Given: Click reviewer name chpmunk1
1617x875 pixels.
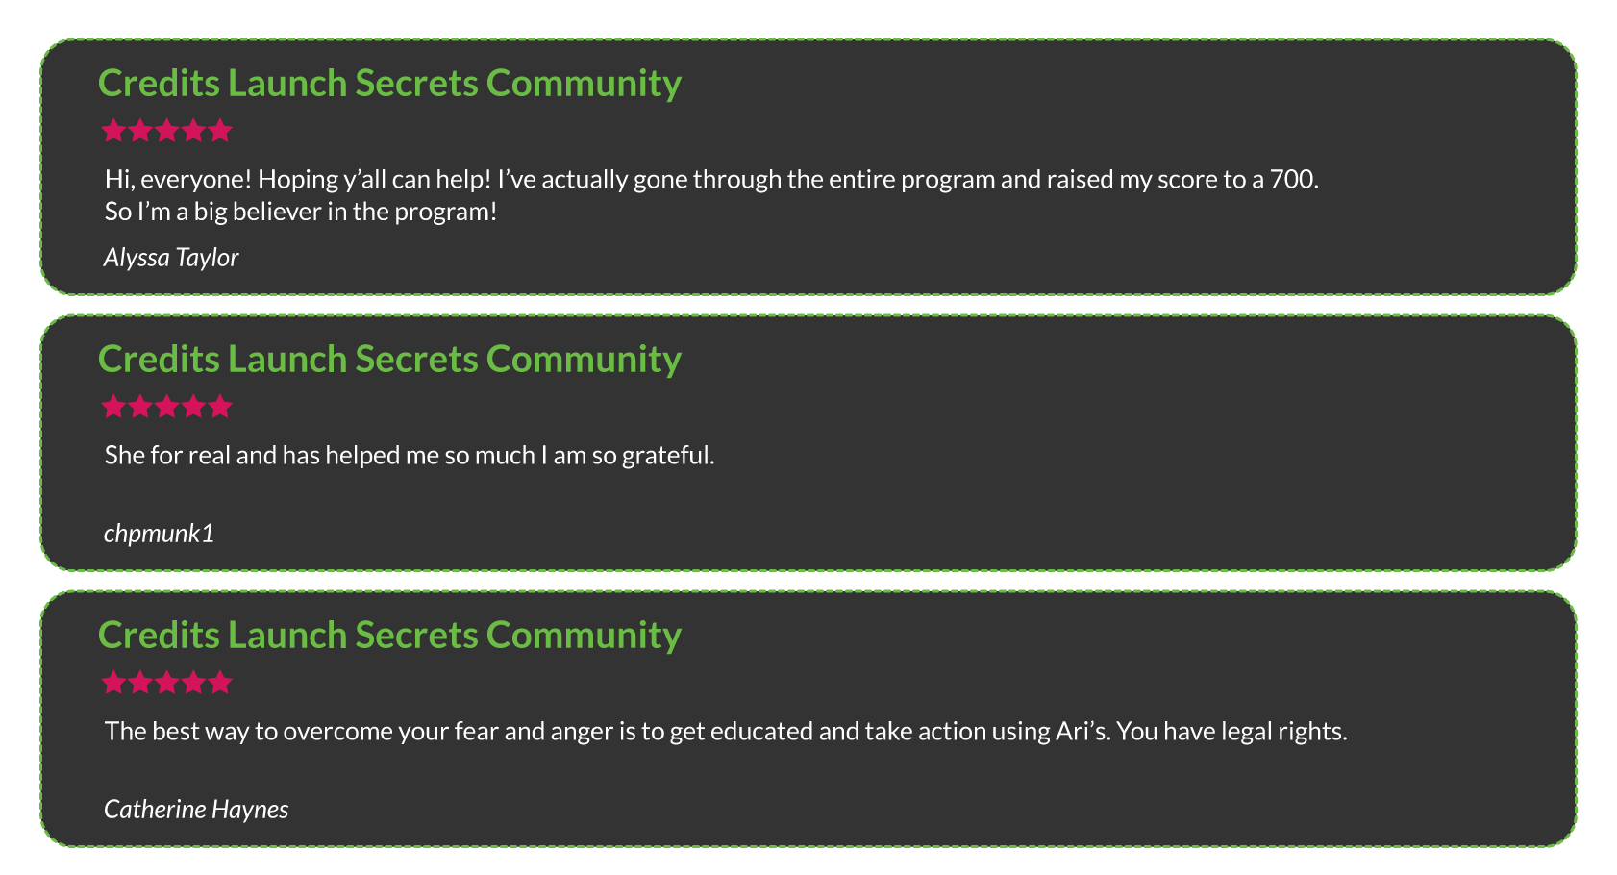Looking at the screenshot, I should [159, 533].
